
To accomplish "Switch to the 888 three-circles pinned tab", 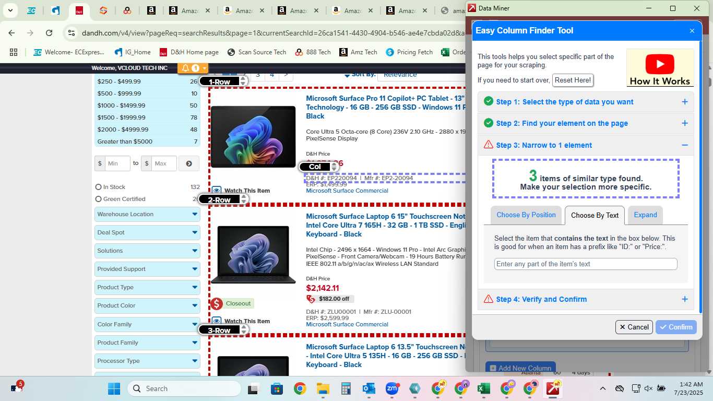I will (127, 10).
